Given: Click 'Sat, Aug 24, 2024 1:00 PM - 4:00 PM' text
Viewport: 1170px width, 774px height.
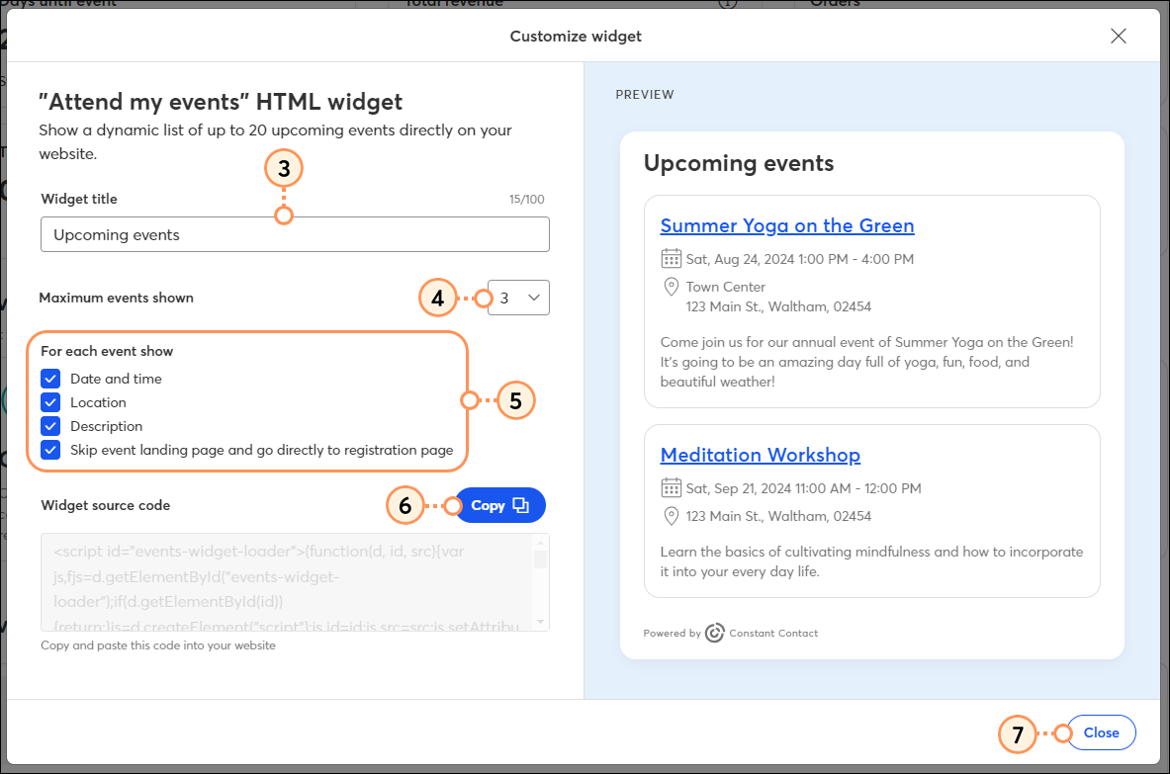Looking at the screenshot, I should click(x=800, y=259).
